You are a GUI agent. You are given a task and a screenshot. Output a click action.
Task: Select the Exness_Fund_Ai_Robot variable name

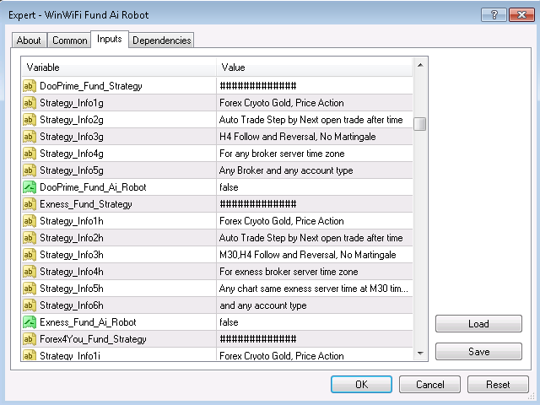88,322
